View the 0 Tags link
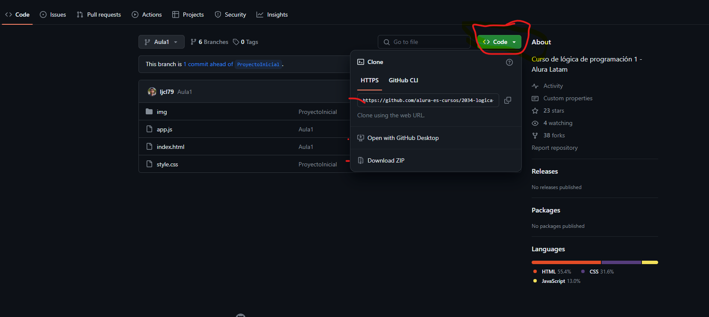 (x=246, y=42)
